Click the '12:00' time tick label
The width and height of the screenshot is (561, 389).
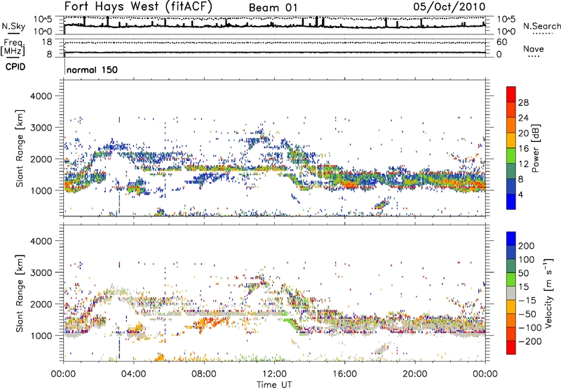pos(274,374)
